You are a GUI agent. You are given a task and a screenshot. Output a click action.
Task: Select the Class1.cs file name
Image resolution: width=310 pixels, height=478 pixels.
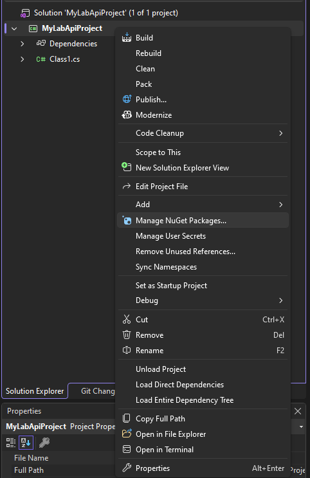(x=64, y=59)
